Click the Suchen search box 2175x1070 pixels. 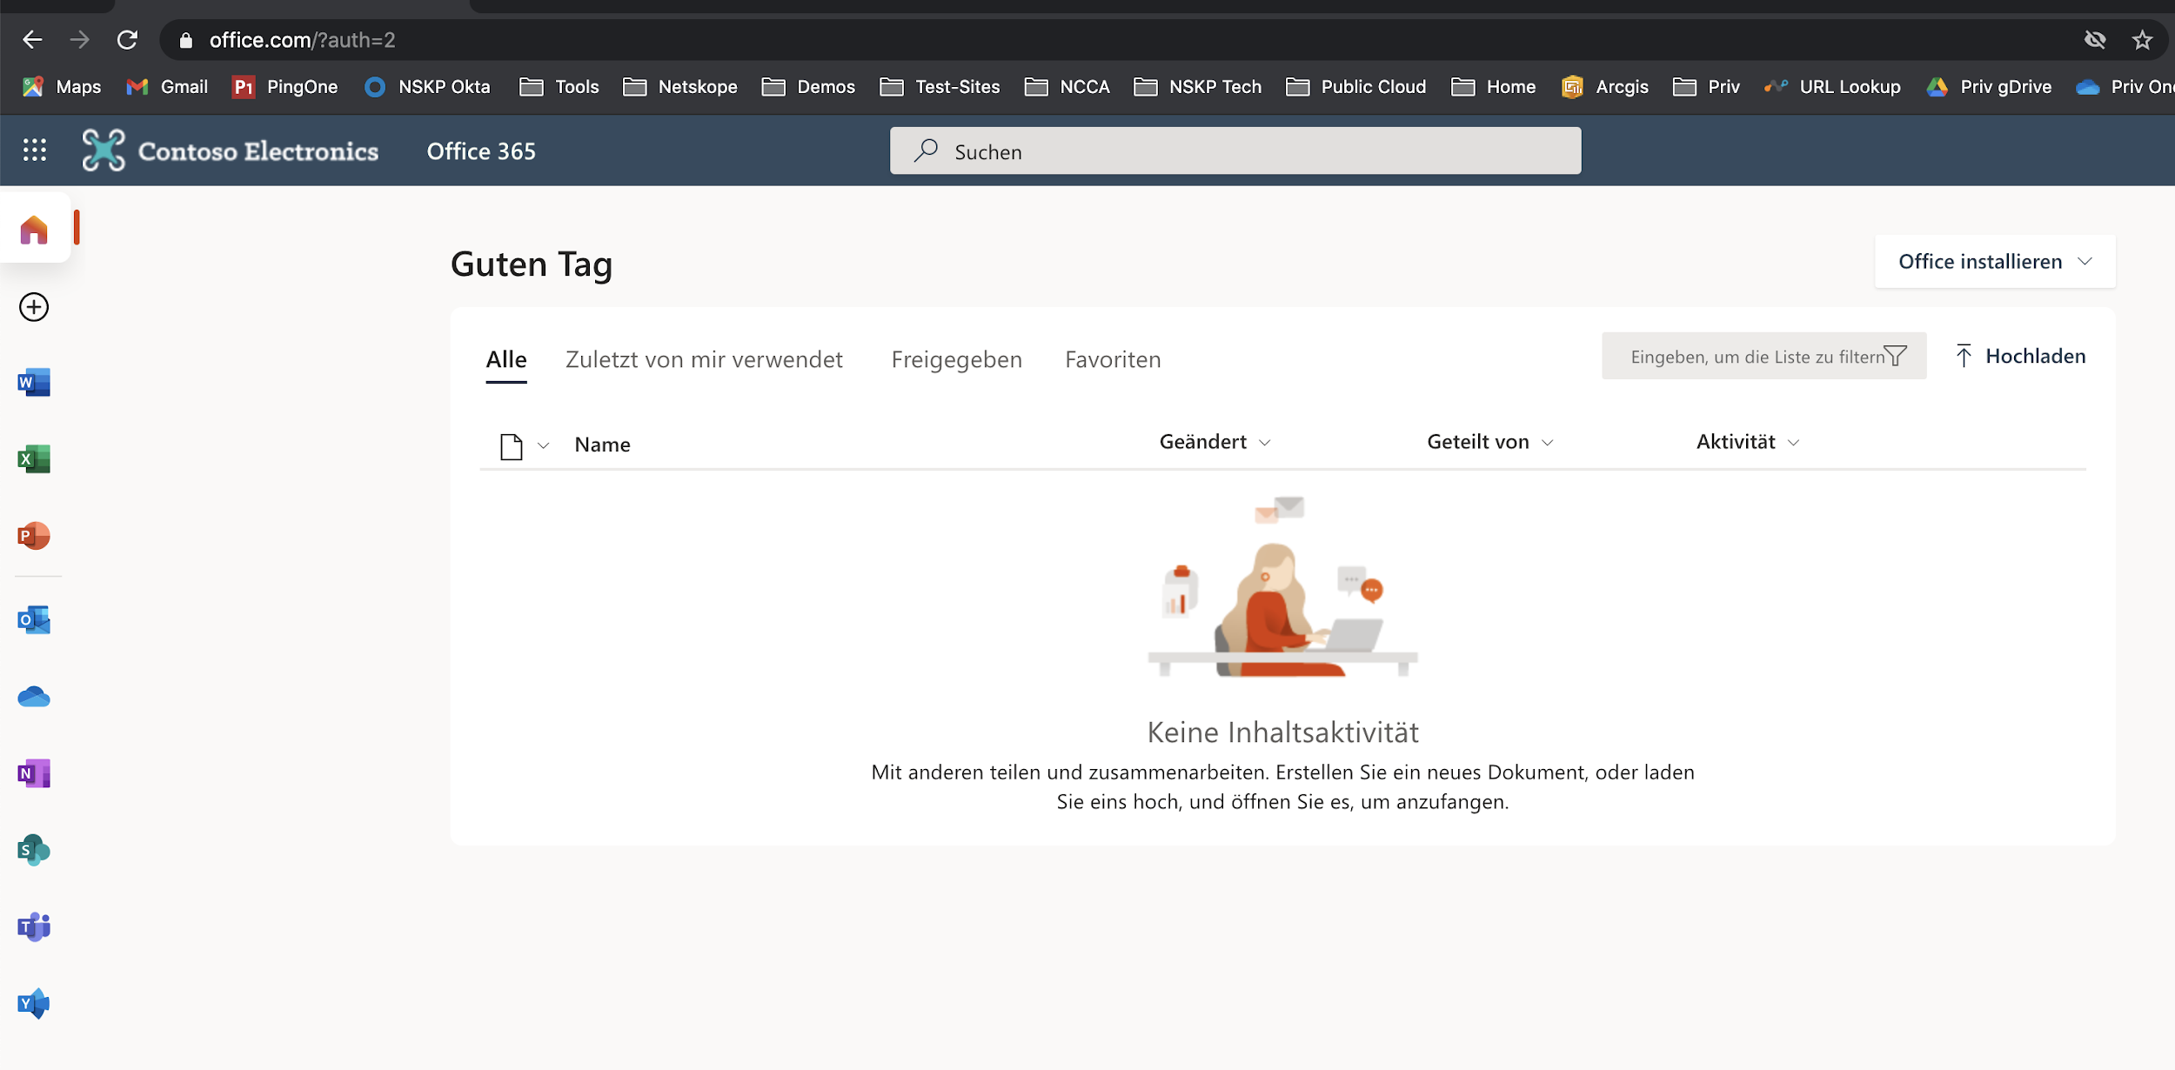1235,151
